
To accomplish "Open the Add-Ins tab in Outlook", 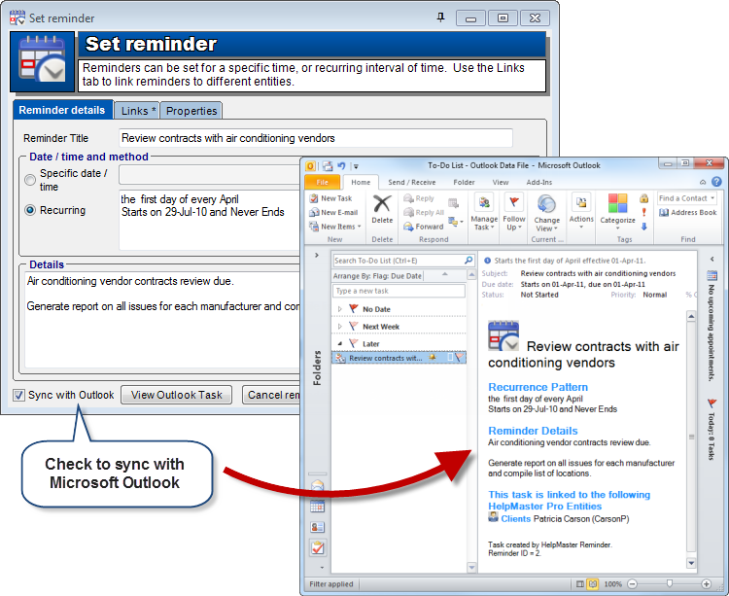I will pos(538,182).
